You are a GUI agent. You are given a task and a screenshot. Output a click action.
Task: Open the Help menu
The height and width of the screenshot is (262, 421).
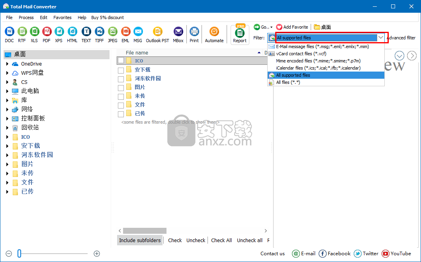pyautogui.click(x=82, y=17)
